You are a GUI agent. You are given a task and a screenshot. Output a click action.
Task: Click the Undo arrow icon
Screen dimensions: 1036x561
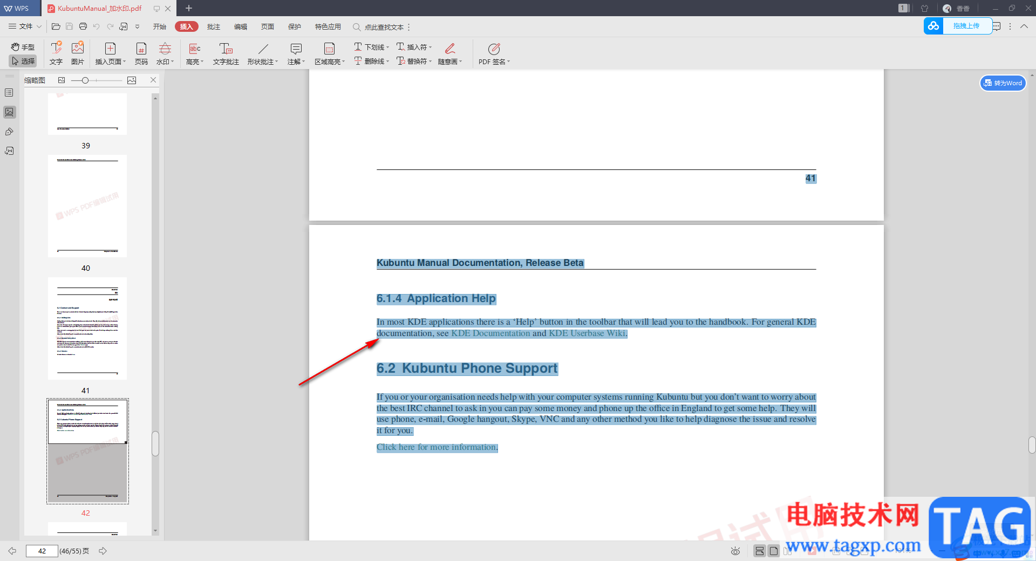(x=97, y=26)
